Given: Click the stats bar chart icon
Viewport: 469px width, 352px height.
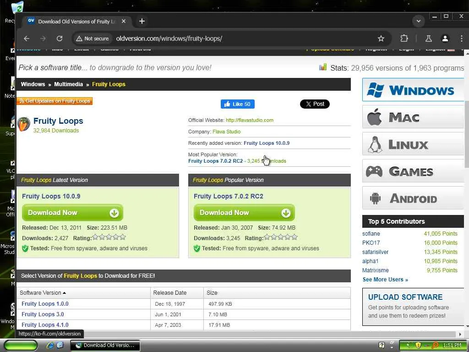Looking at the screenshot, I should (323, 67).
